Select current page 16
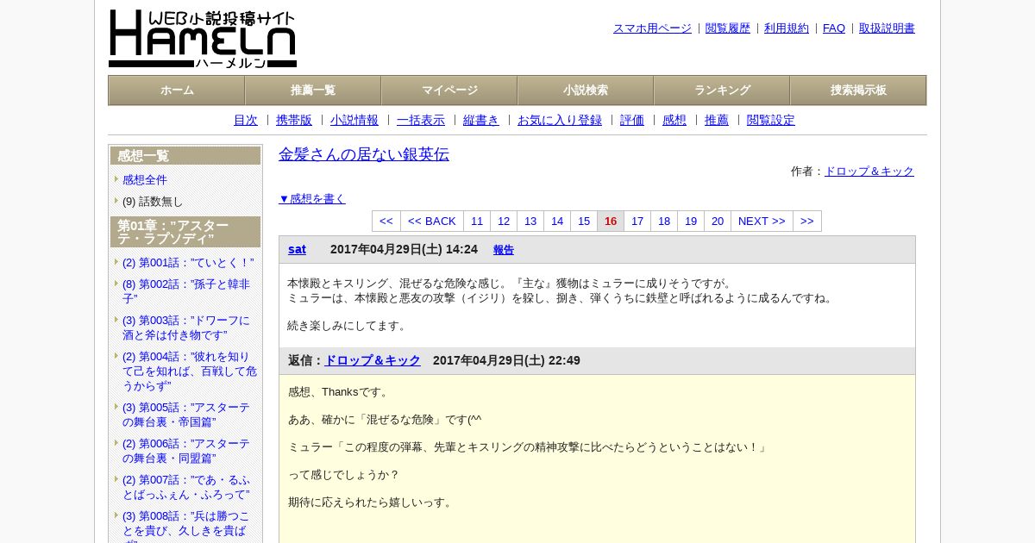Viewport: 1035px width, 543px height. click(x=611, y=222)
